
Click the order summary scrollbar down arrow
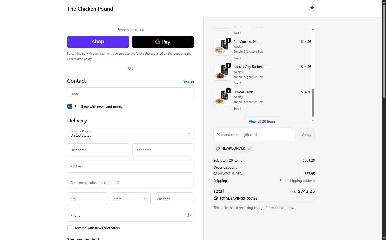(313, 120)
